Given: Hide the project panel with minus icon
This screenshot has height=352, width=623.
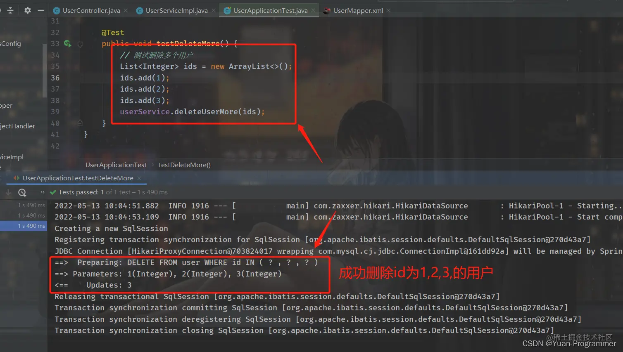Looking at the screenshot, I should click(40, 10).
